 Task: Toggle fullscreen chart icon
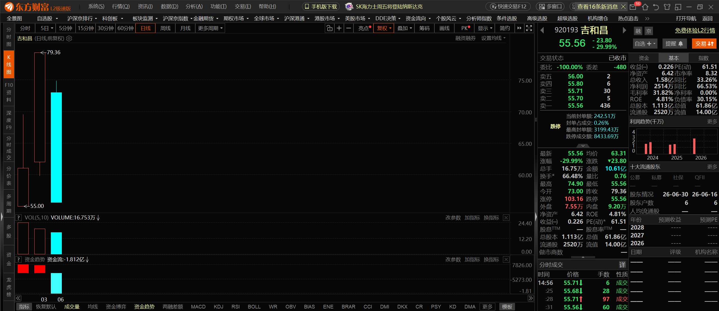(x=529, y=28)
